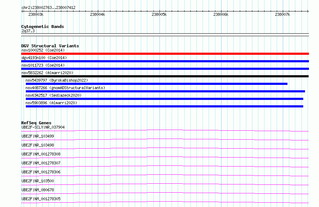
Task: Click the nsv5439797 ByrskaBishop2022 blue bar
Action: point(156,84)
